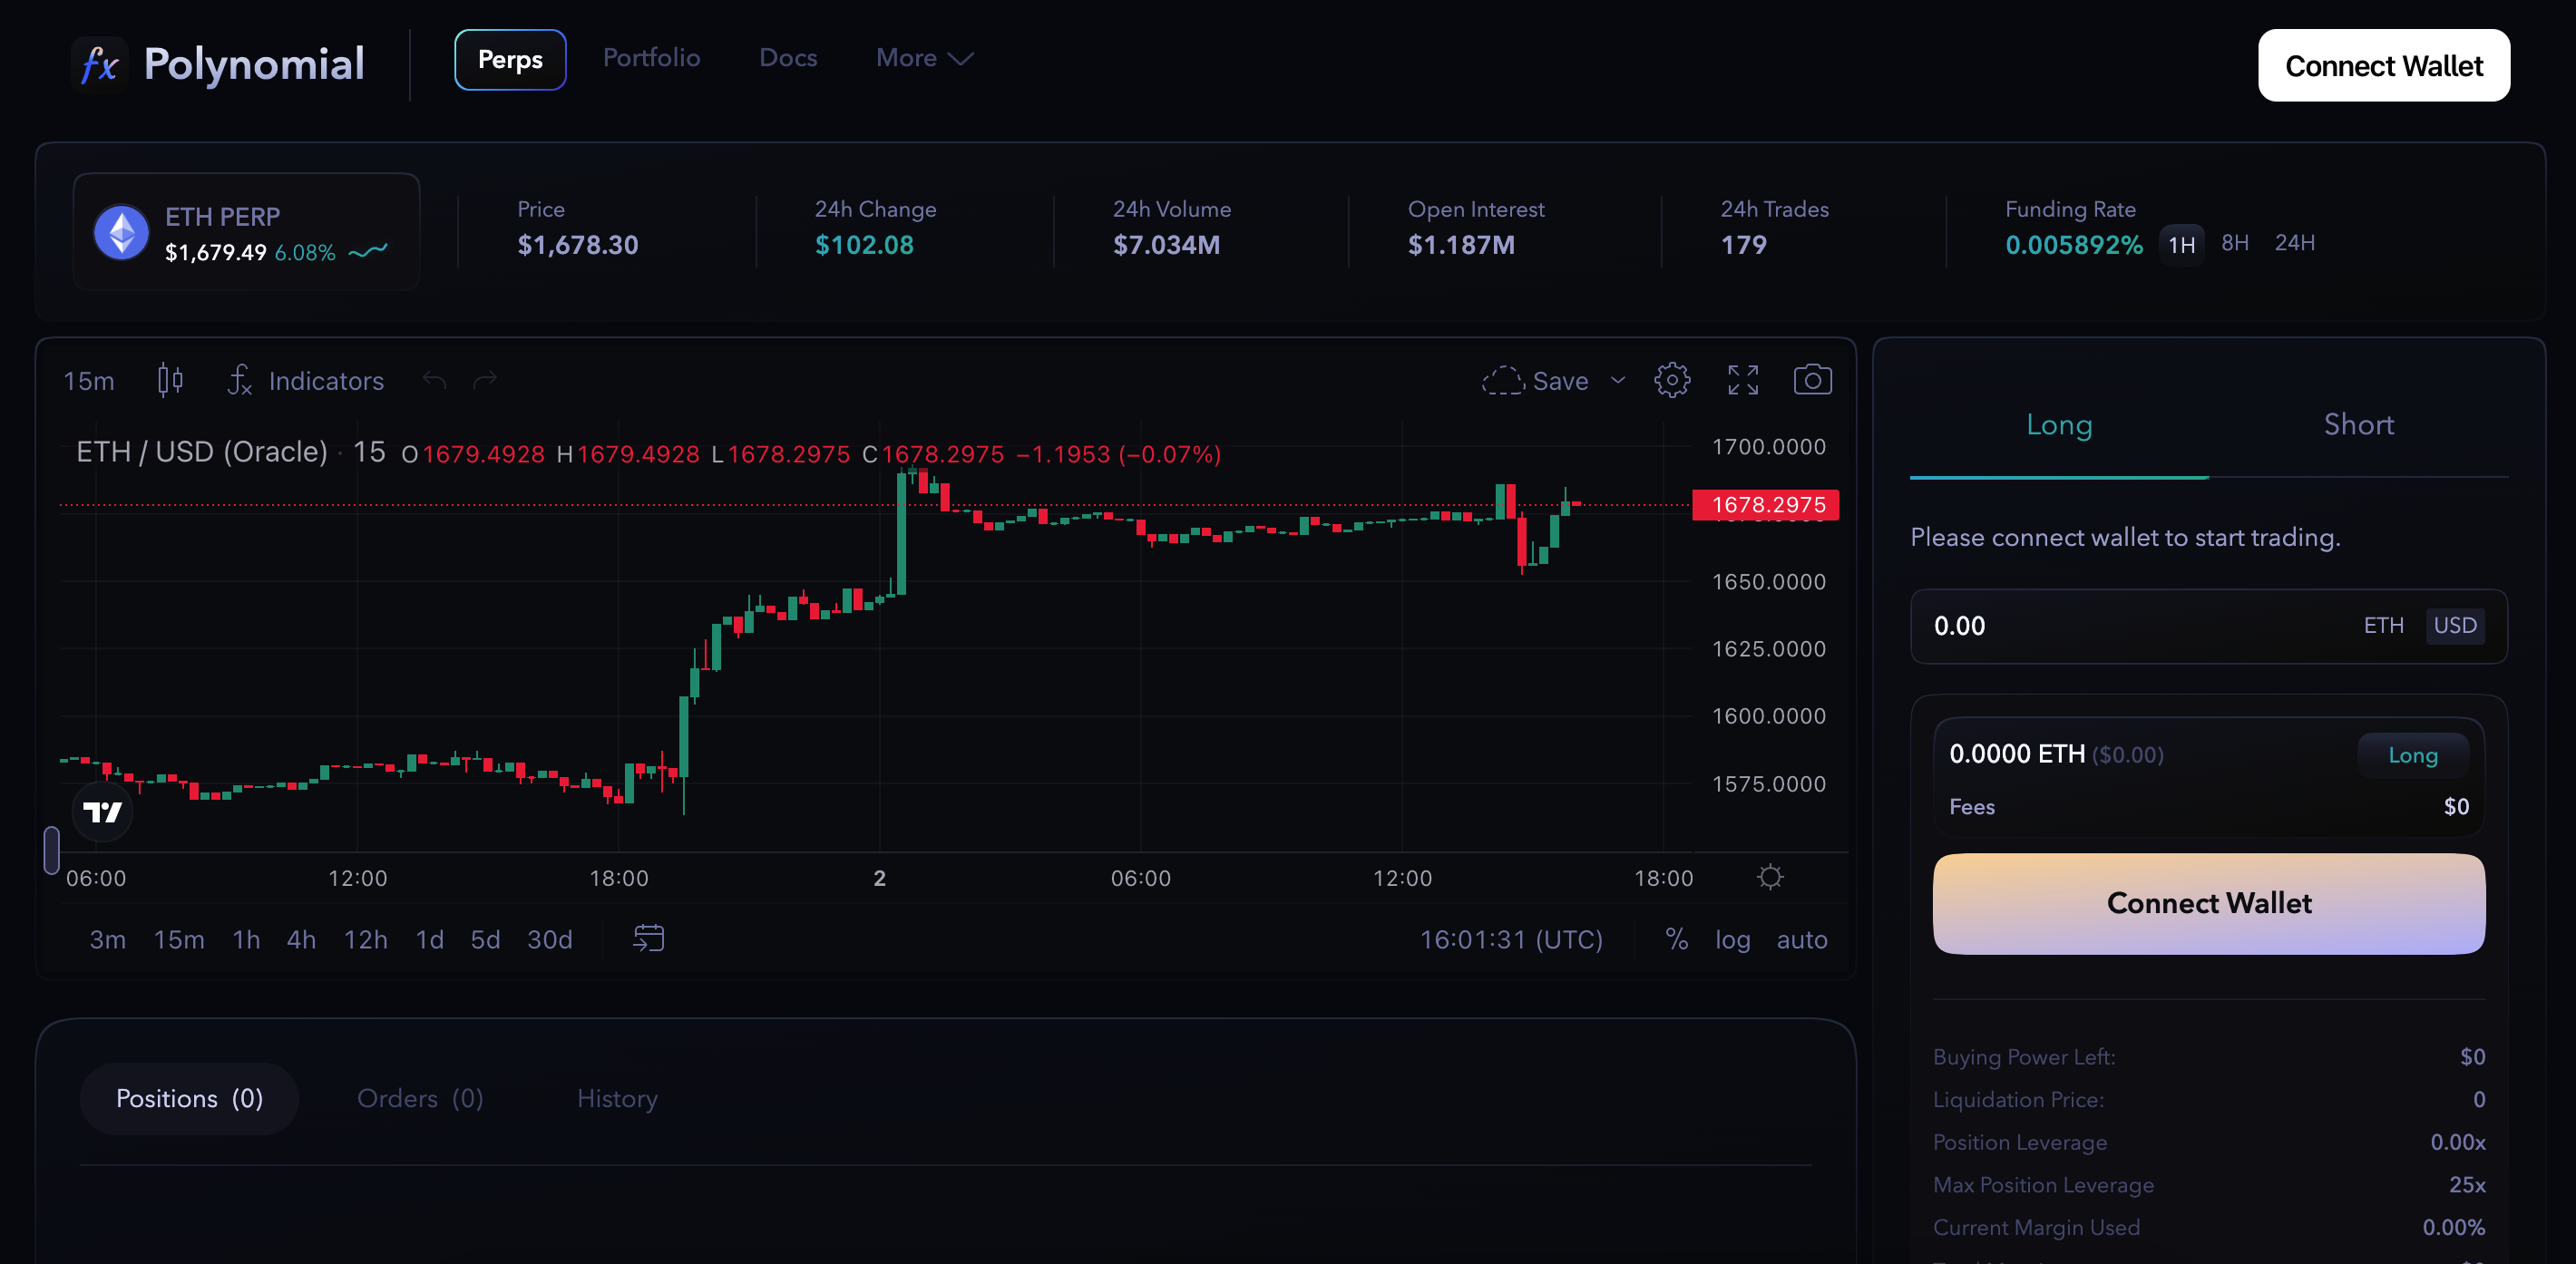Set chart range to 30d
Image resolution: width=2576 pixels, height=1264 pixels.
[549, 939]
